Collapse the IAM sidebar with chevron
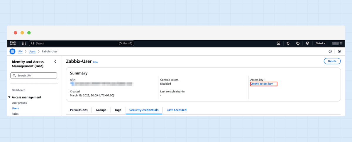Screen dimensions: 352x142 point(55,61)
